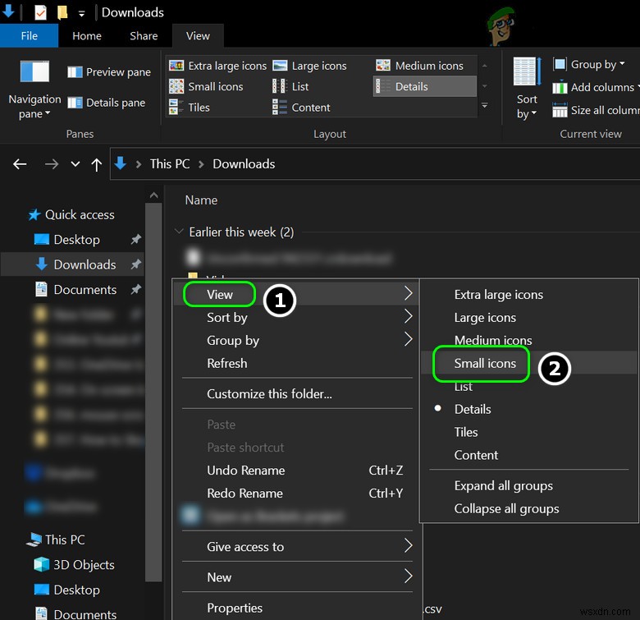The image size is (640, 620).
Task: Choose Small icons from View submenu
Action: (485, 363)
